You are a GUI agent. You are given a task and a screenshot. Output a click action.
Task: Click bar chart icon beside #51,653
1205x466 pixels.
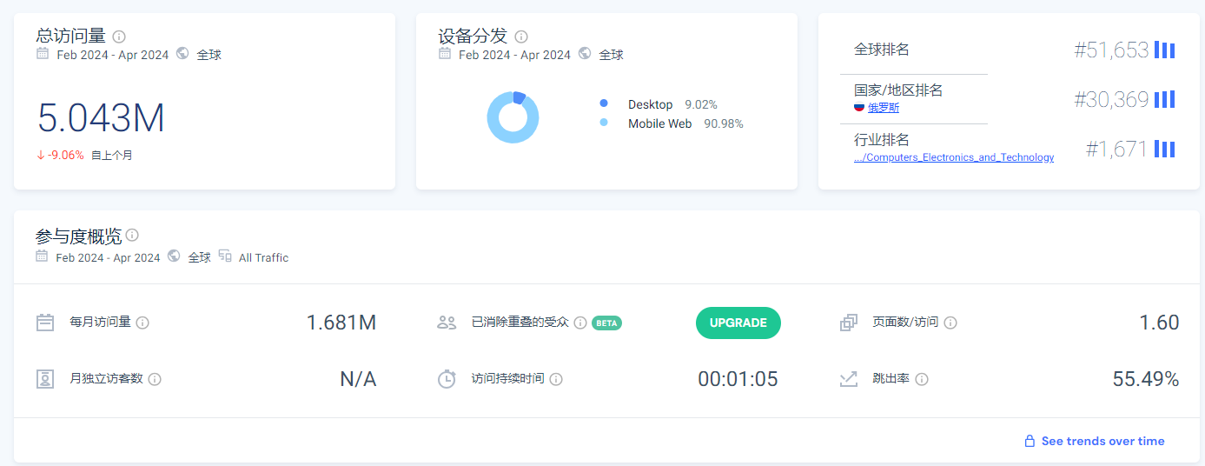(1165, 50)
